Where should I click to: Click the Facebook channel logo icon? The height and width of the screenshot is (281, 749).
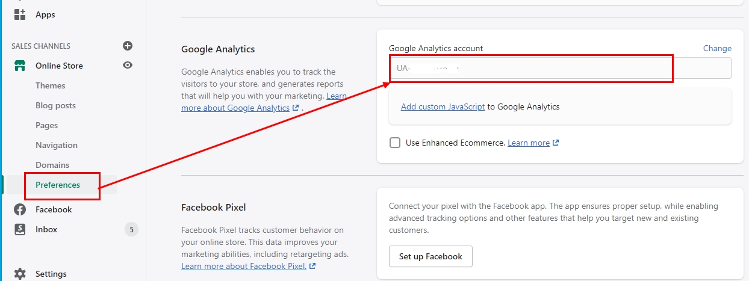20,209
